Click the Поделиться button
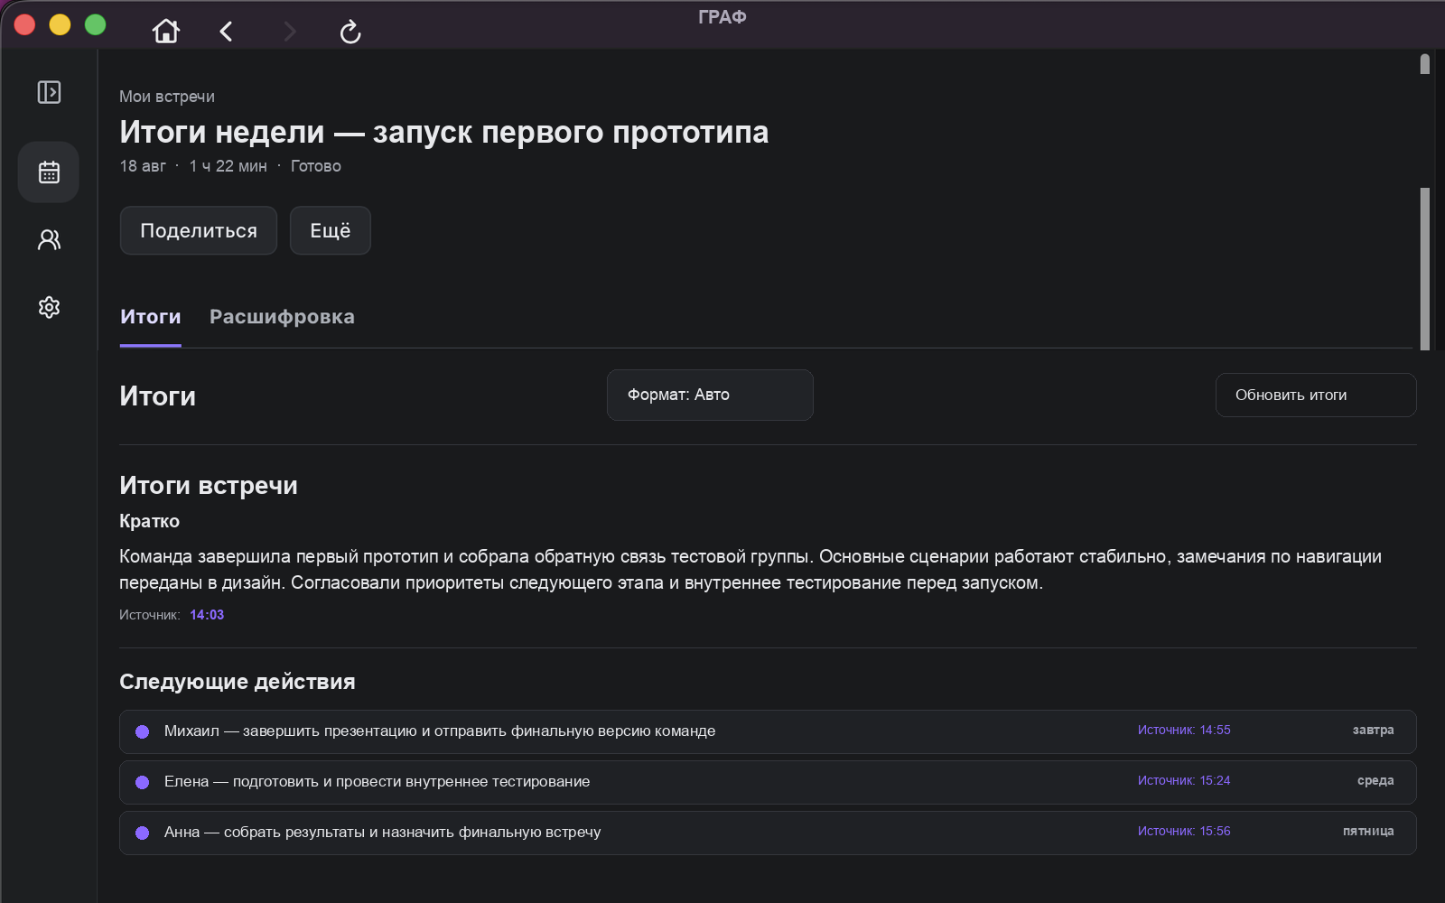 click(x=199, y=230)
